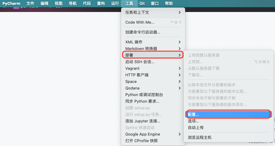
Task: Select 创建命令行启动器... item
Action: click(153, 32)
